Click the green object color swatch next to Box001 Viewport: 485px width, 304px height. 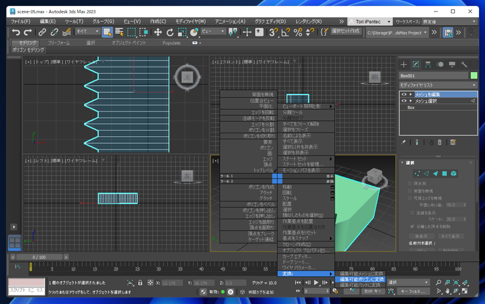473,75
